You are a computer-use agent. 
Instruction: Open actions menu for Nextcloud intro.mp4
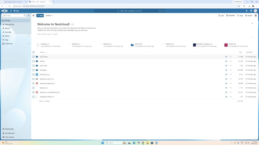pos(231,79)
